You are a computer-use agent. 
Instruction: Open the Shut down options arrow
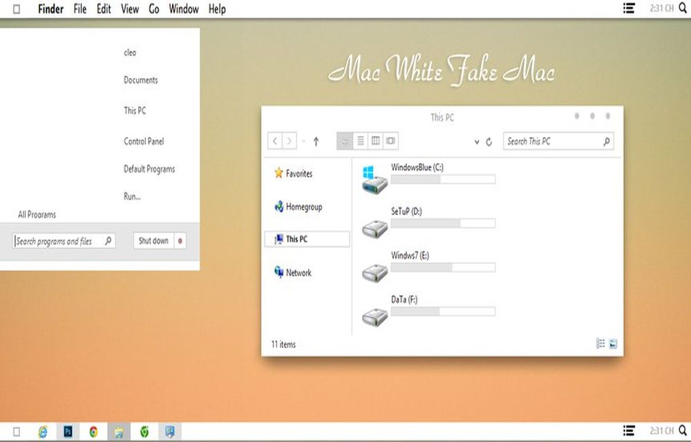(x=180, y=241)
